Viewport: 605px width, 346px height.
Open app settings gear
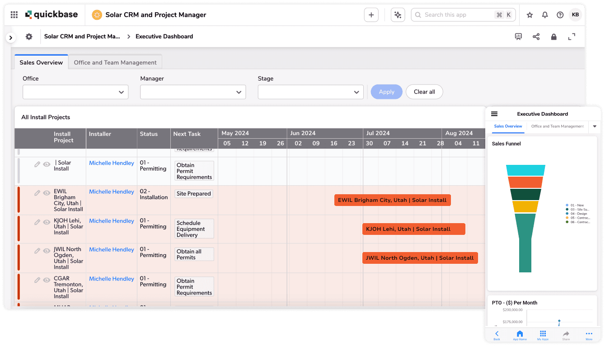click(x=29, y=37)
